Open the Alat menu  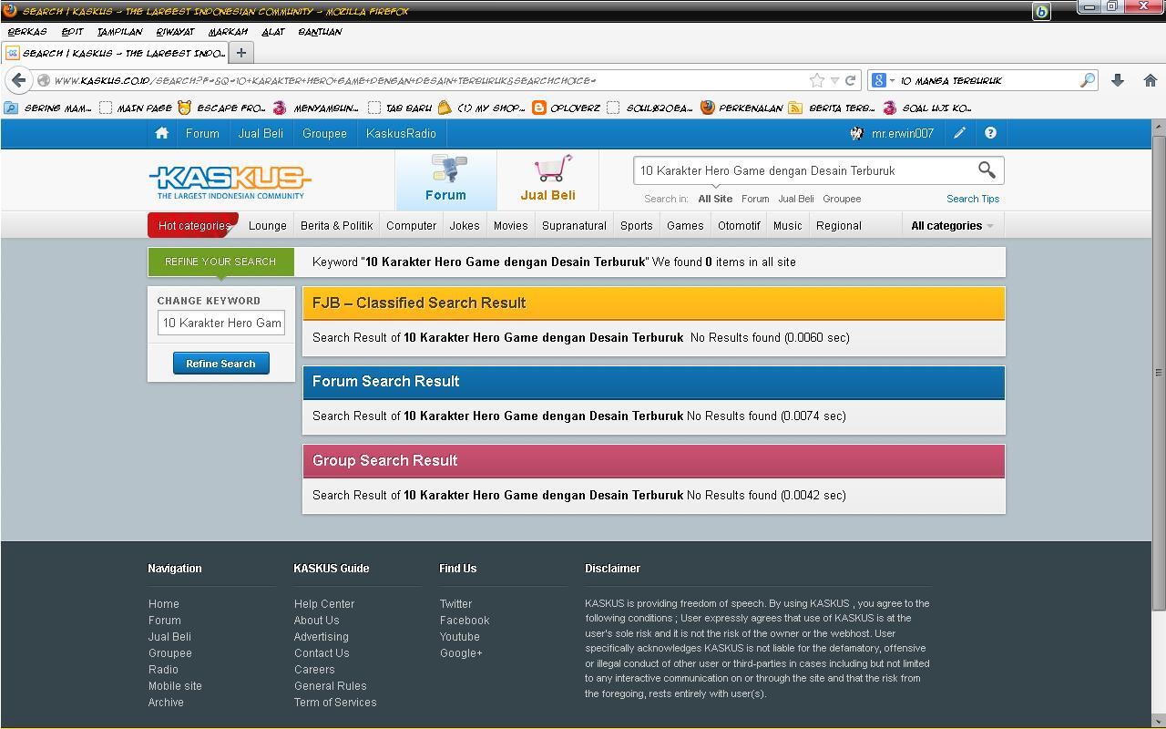coord(273,32)
